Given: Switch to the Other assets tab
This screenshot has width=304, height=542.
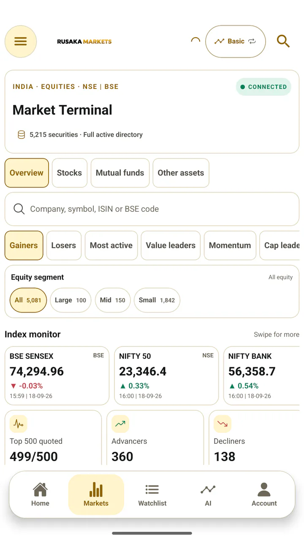Looking at the screenshot, I should pos(181,173).
